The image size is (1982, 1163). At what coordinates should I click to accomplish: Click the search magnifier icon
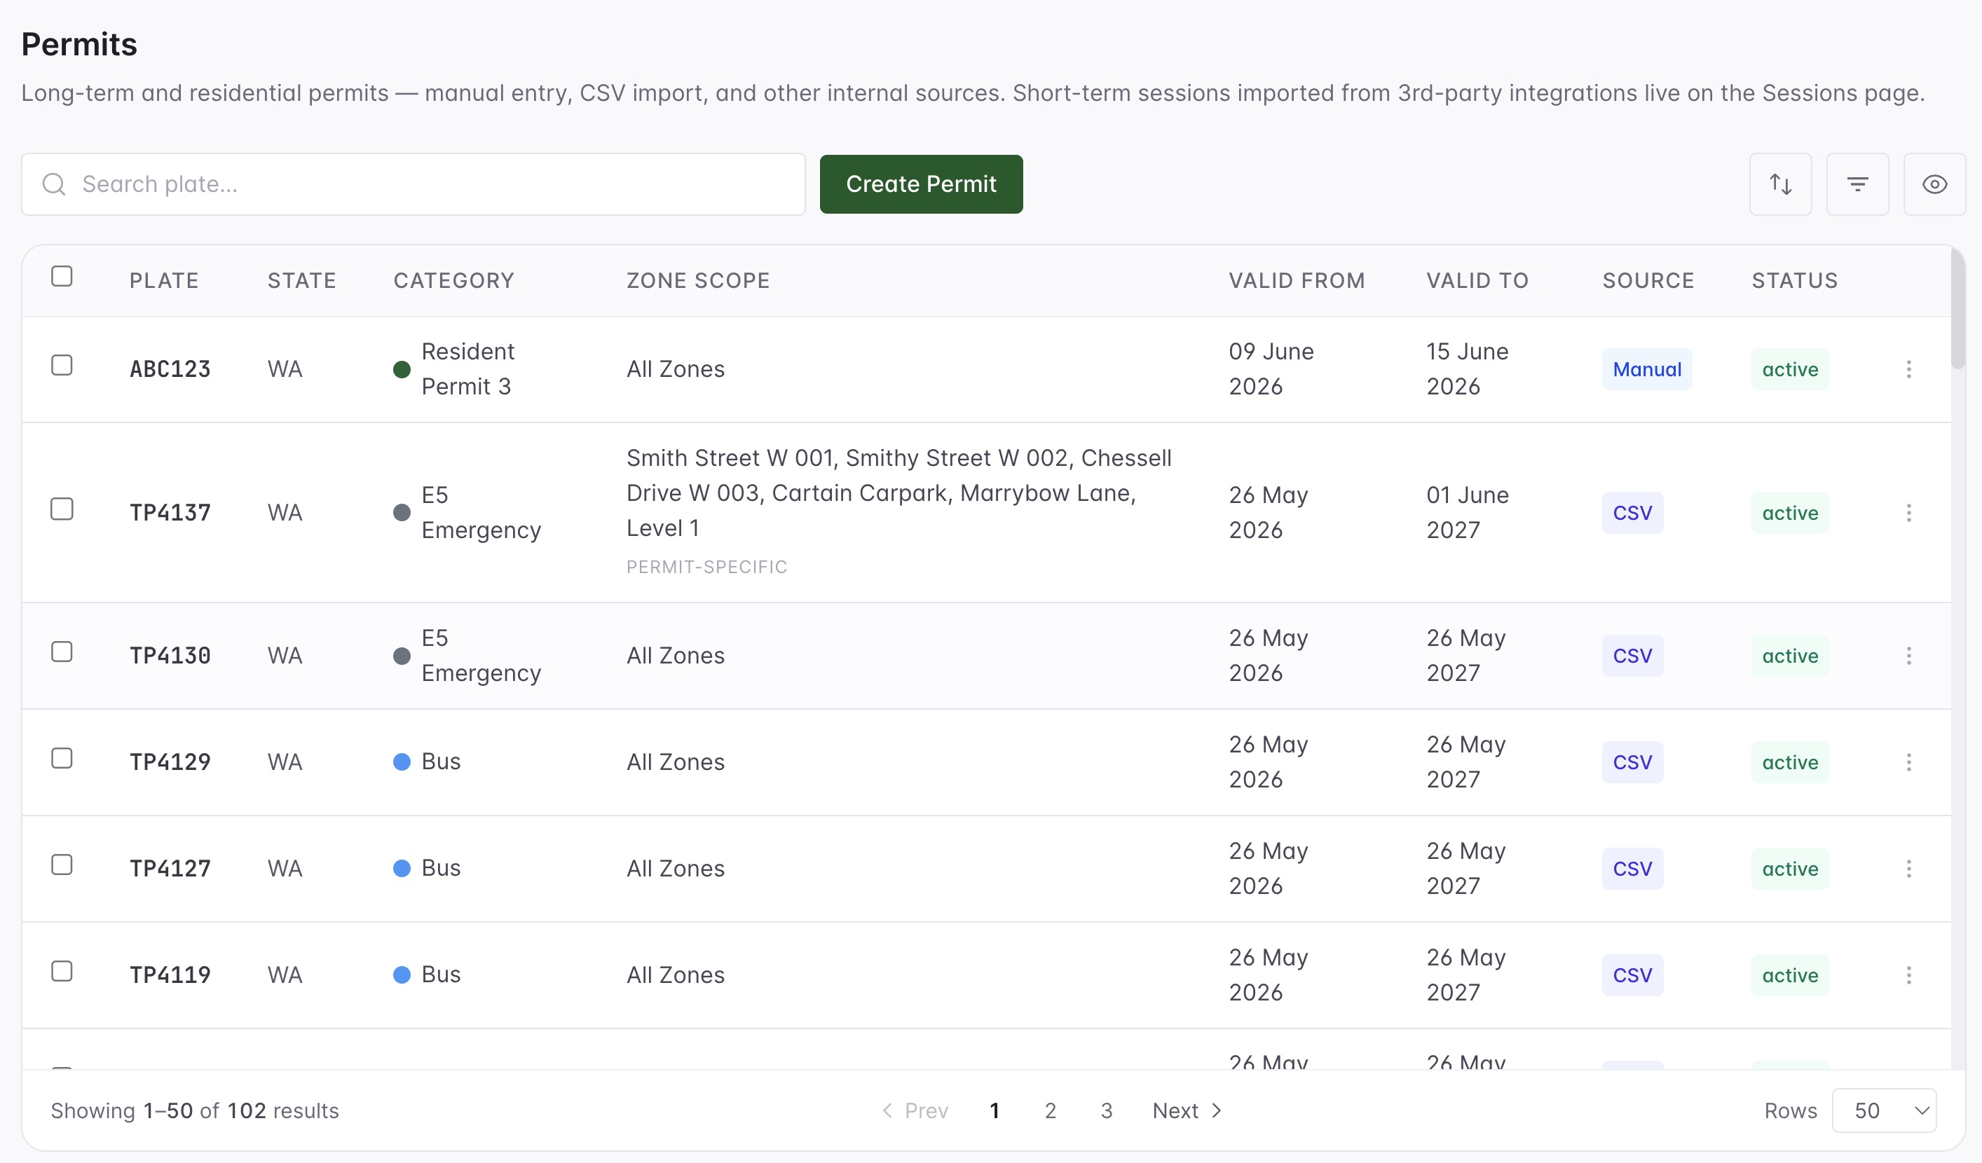53,184
